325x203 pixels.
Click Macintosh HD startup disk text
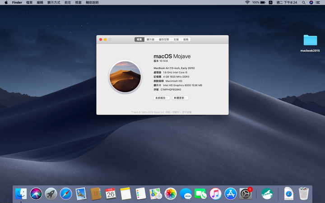pyautogui.click(x=174, y=81)
